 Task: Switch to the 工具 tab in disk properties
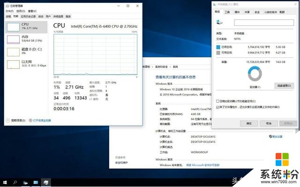coord(227,12)
